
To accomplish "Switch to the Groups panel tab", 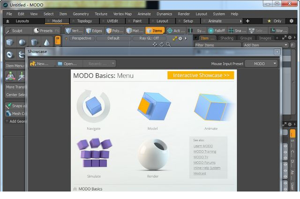I will pyautogui.click(x=246, y=38).
